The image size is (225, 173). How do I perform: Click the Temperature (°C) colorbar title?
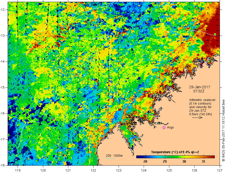pos(175,152)
